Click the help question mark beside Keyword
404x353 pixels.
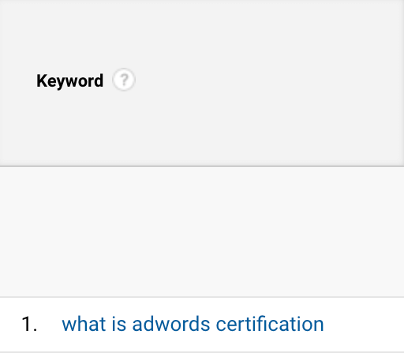(124, 80)
